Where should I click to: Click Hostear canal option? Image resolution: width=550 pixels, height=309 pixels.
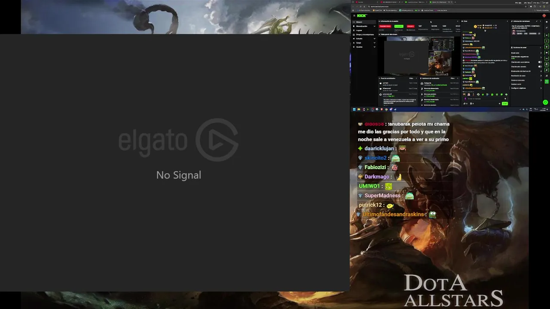516,84
